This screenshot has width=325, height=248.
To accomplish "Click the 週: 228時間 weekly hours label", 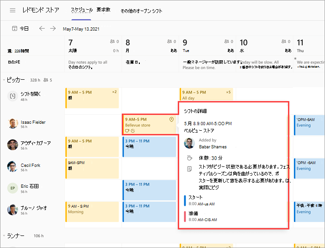I will [x=18, y=51].
